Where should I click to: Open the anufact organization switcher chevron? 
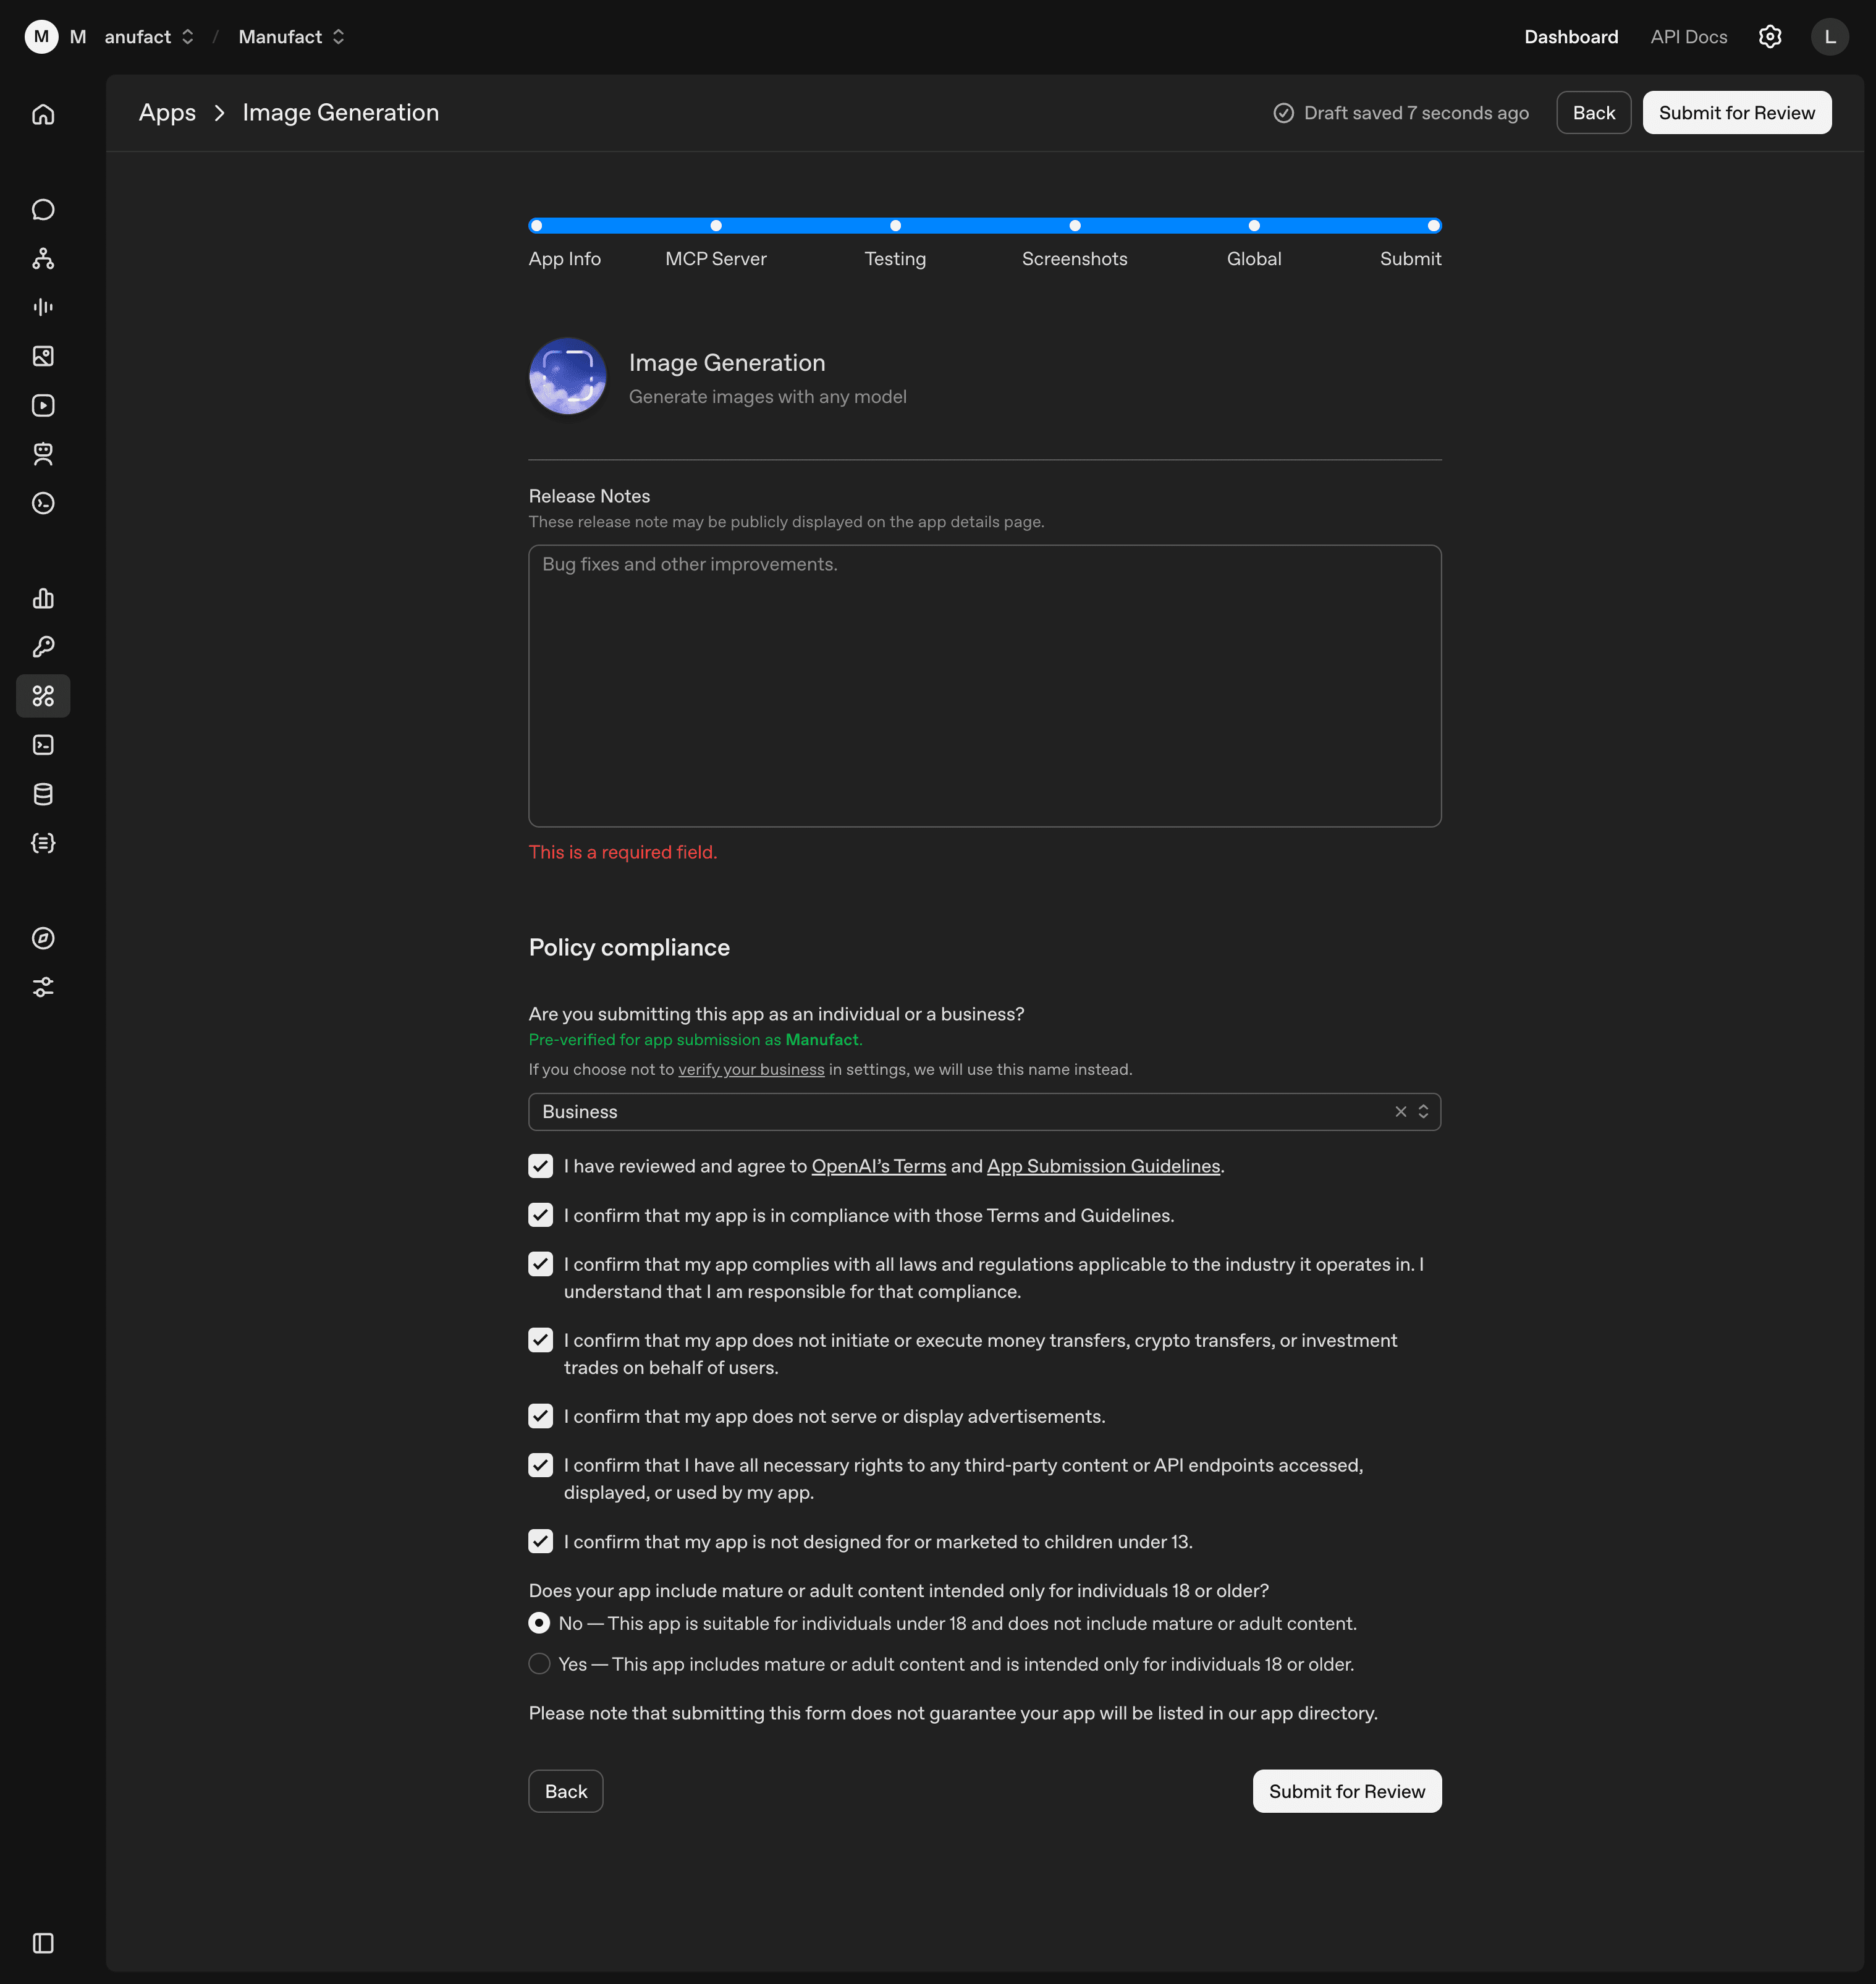point(188,36)
